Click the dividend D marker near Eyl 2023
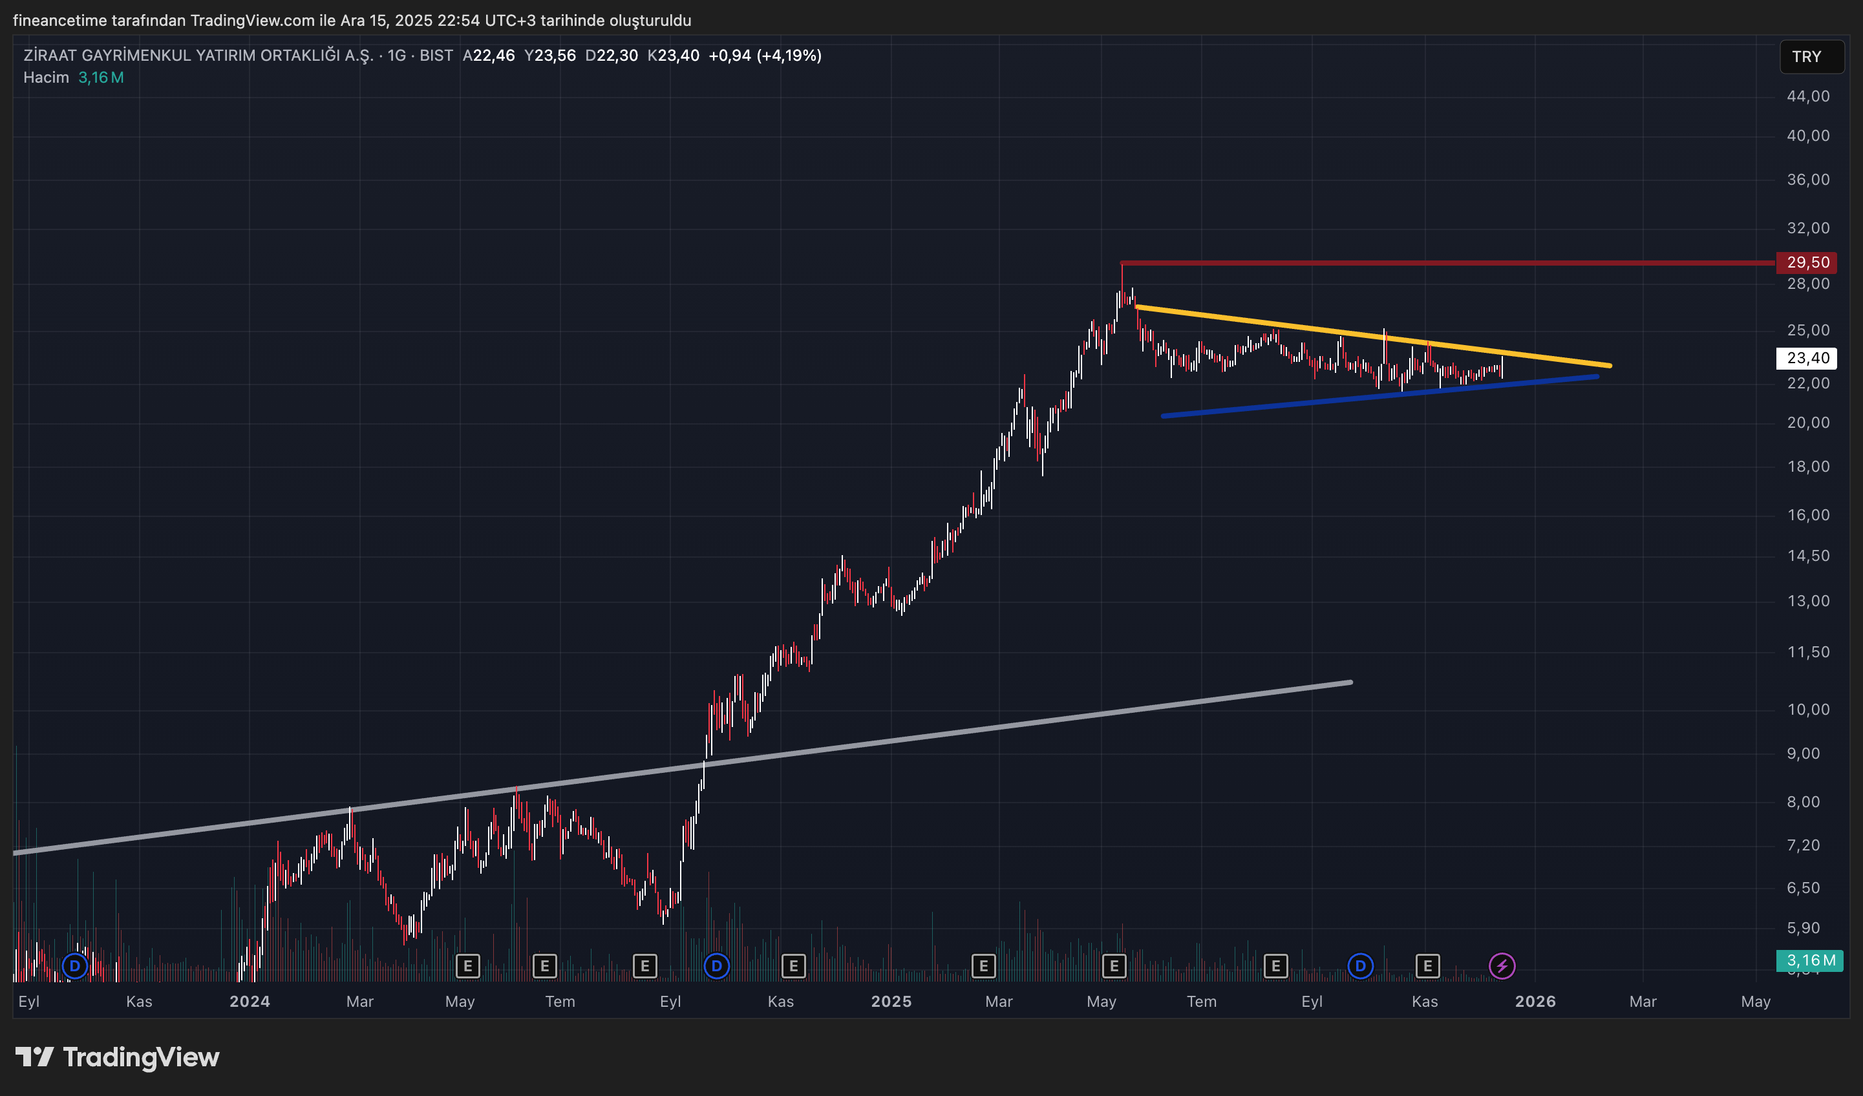 pyautogui.click(x=75, y=965)
